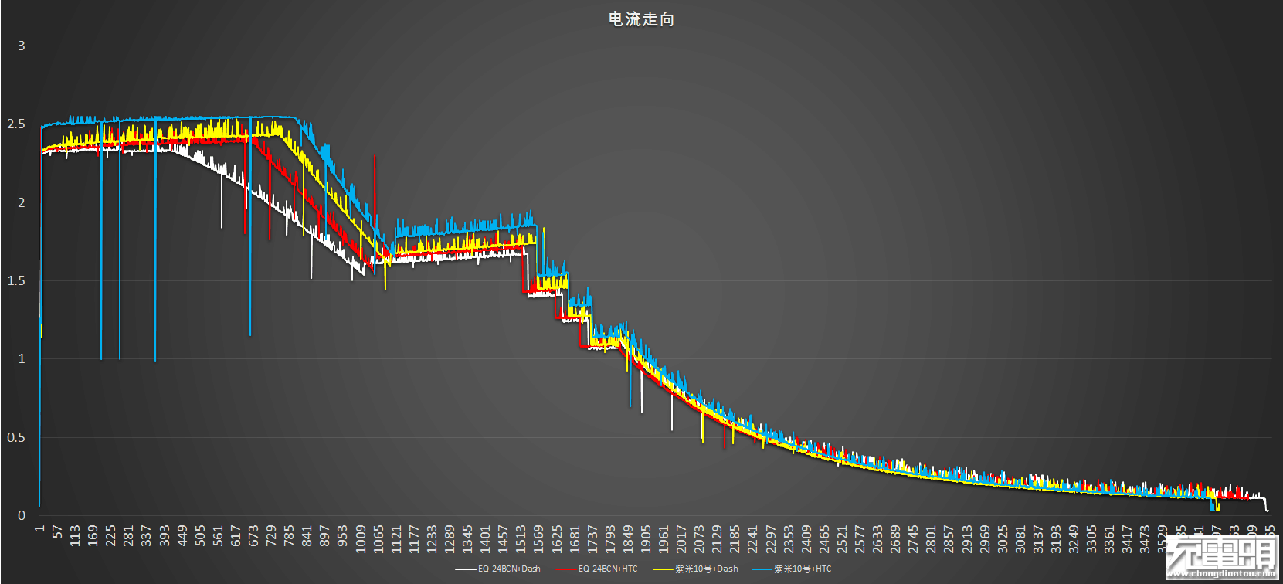
Task: Click the x-axis label "2073"
Action: [x=699, y=538]
